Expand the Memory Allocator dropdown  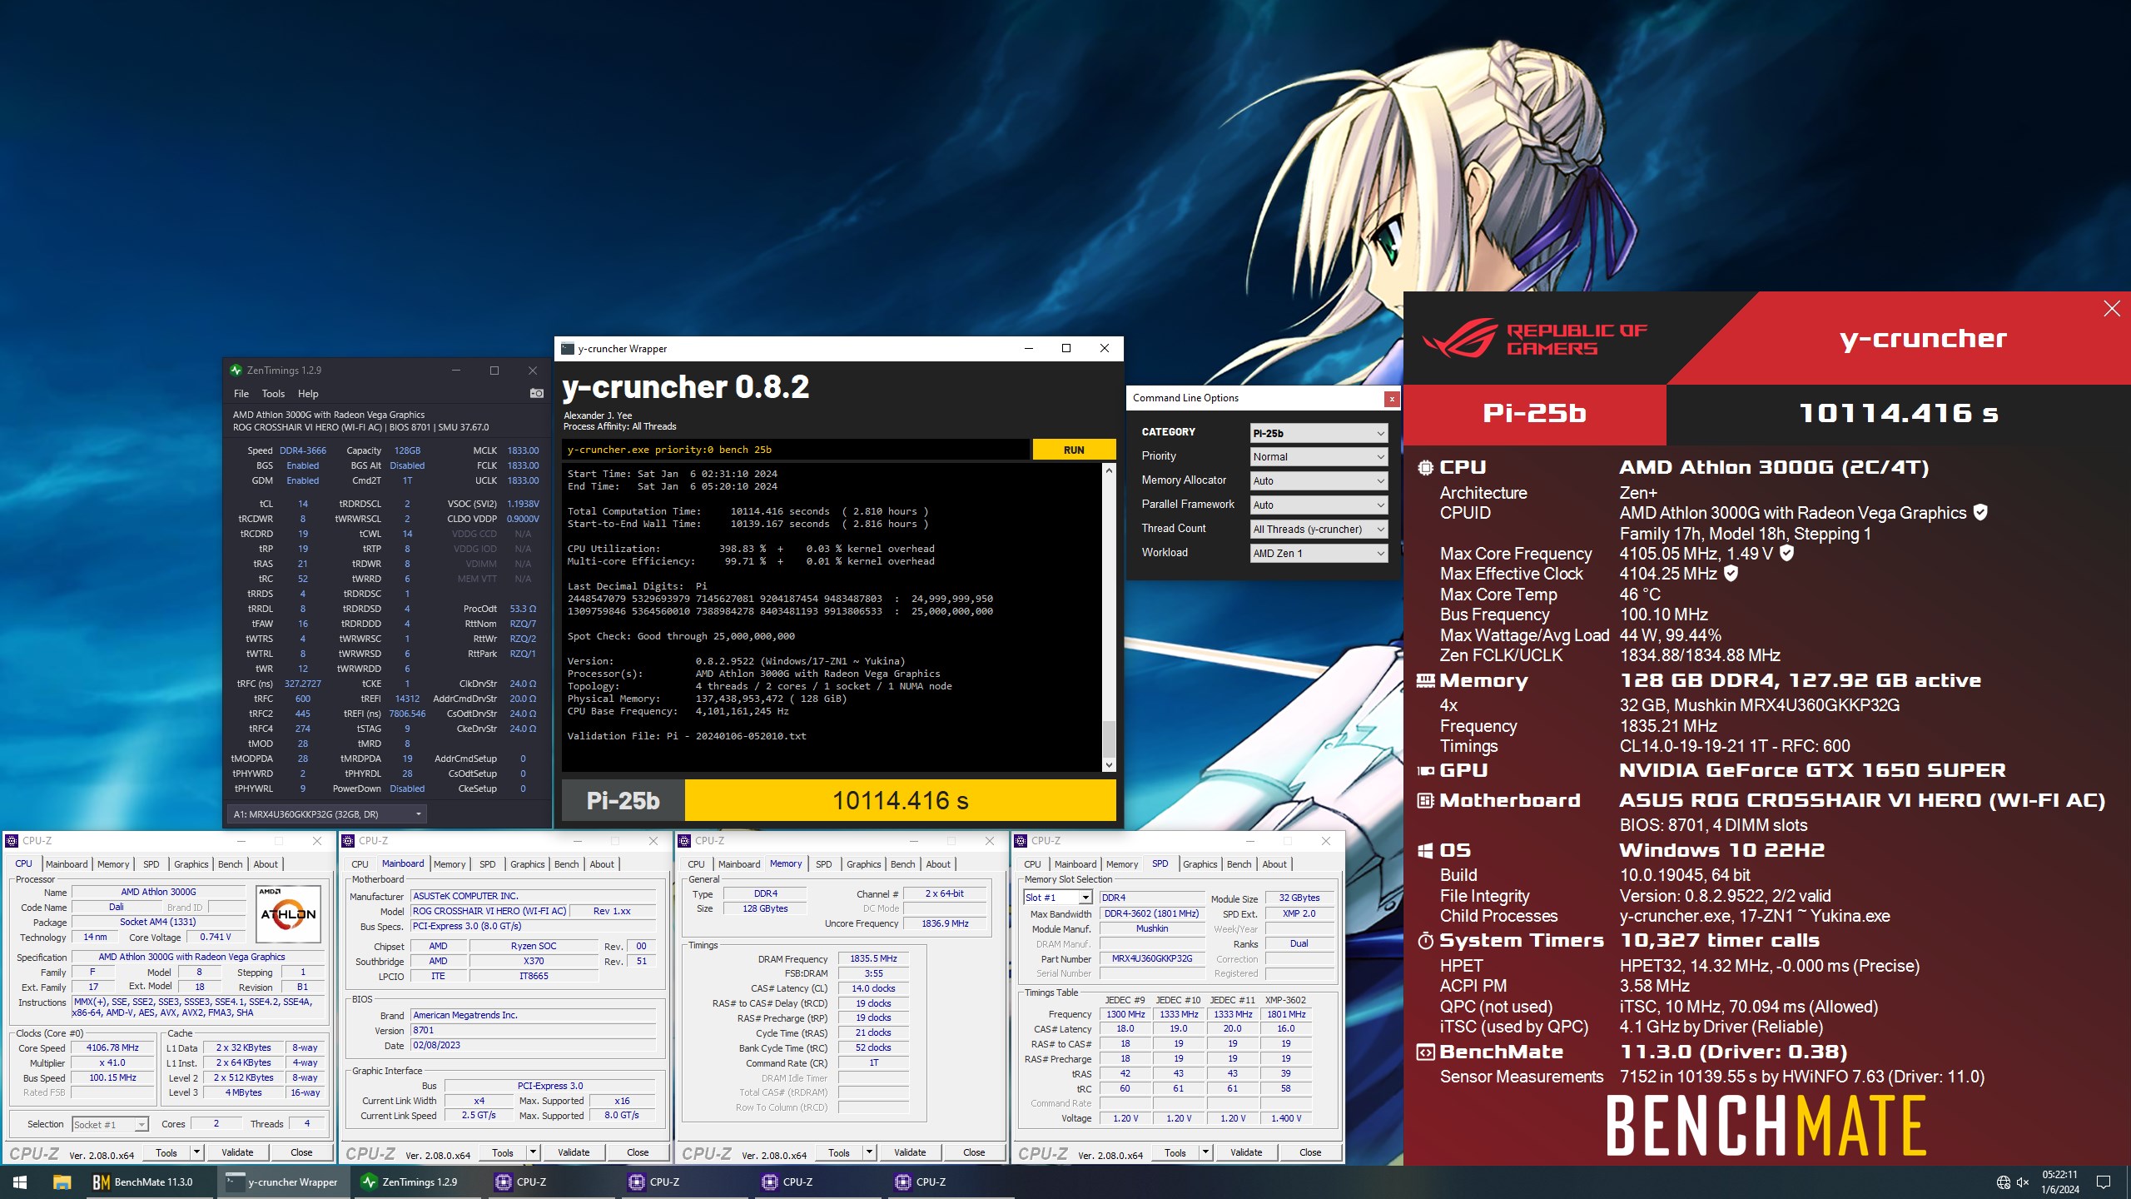(x=1319, y=480)
